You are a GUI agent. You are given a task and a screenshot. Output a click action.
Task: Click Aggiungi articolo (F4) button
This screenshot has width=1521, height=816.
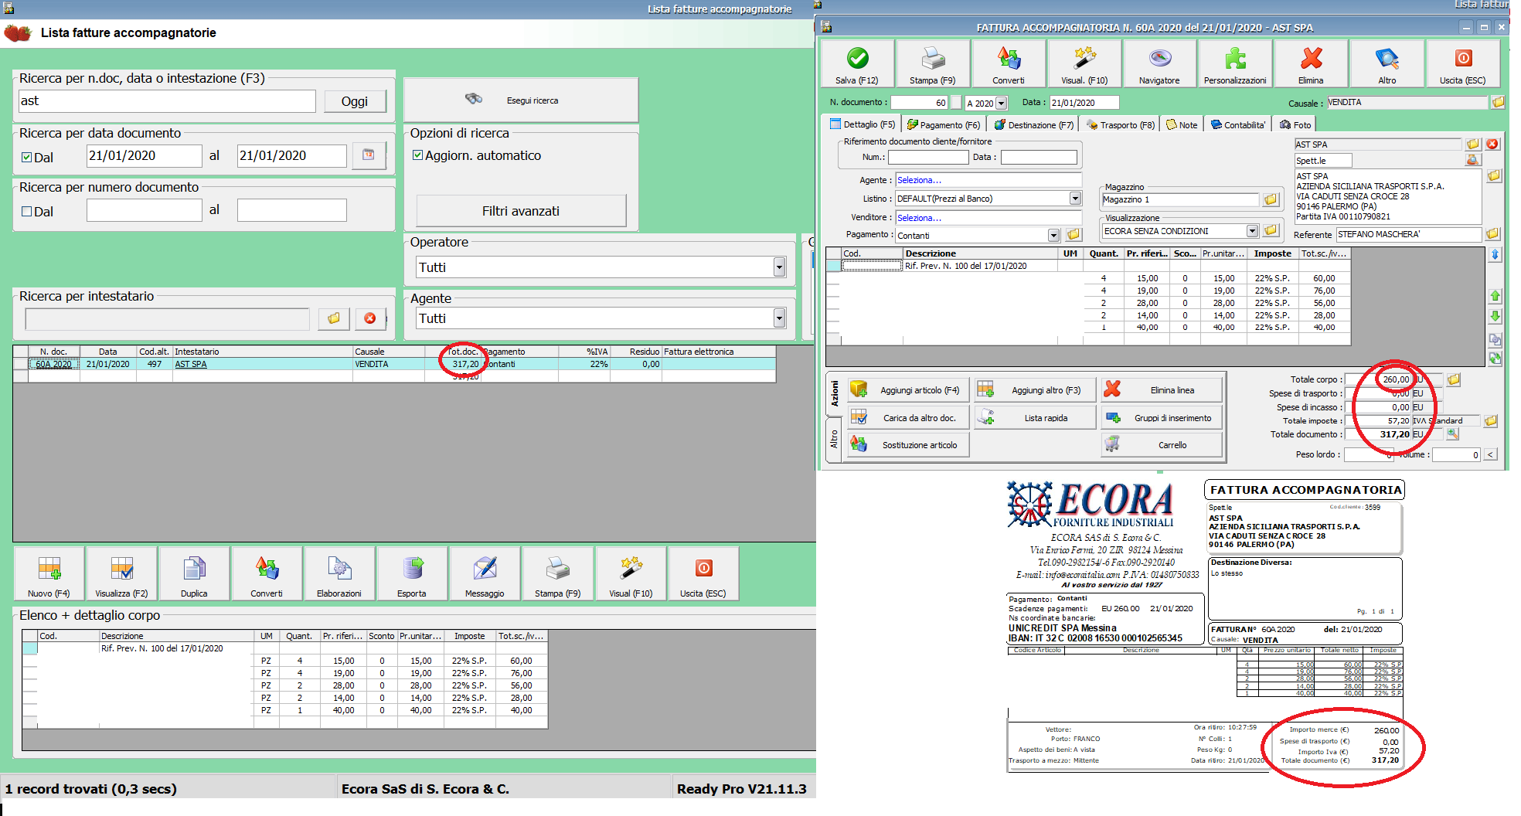(908, 389)
